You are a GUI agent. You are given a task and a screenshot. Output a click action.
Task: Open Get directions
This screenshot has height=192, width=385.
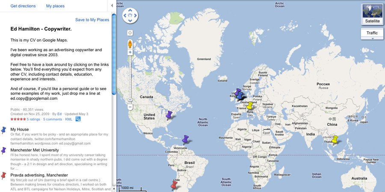pos(23,6)
